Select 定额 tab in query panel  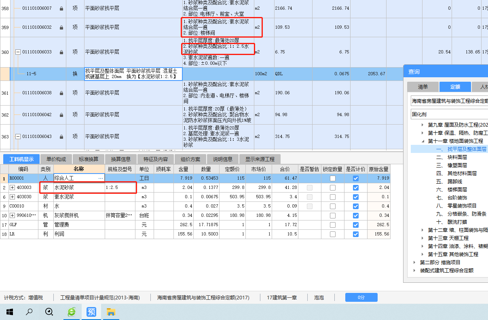coord(455,87)
